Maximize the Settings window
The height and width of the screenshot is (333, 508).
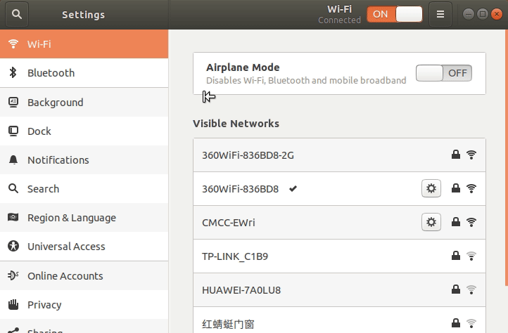point(483,14)
